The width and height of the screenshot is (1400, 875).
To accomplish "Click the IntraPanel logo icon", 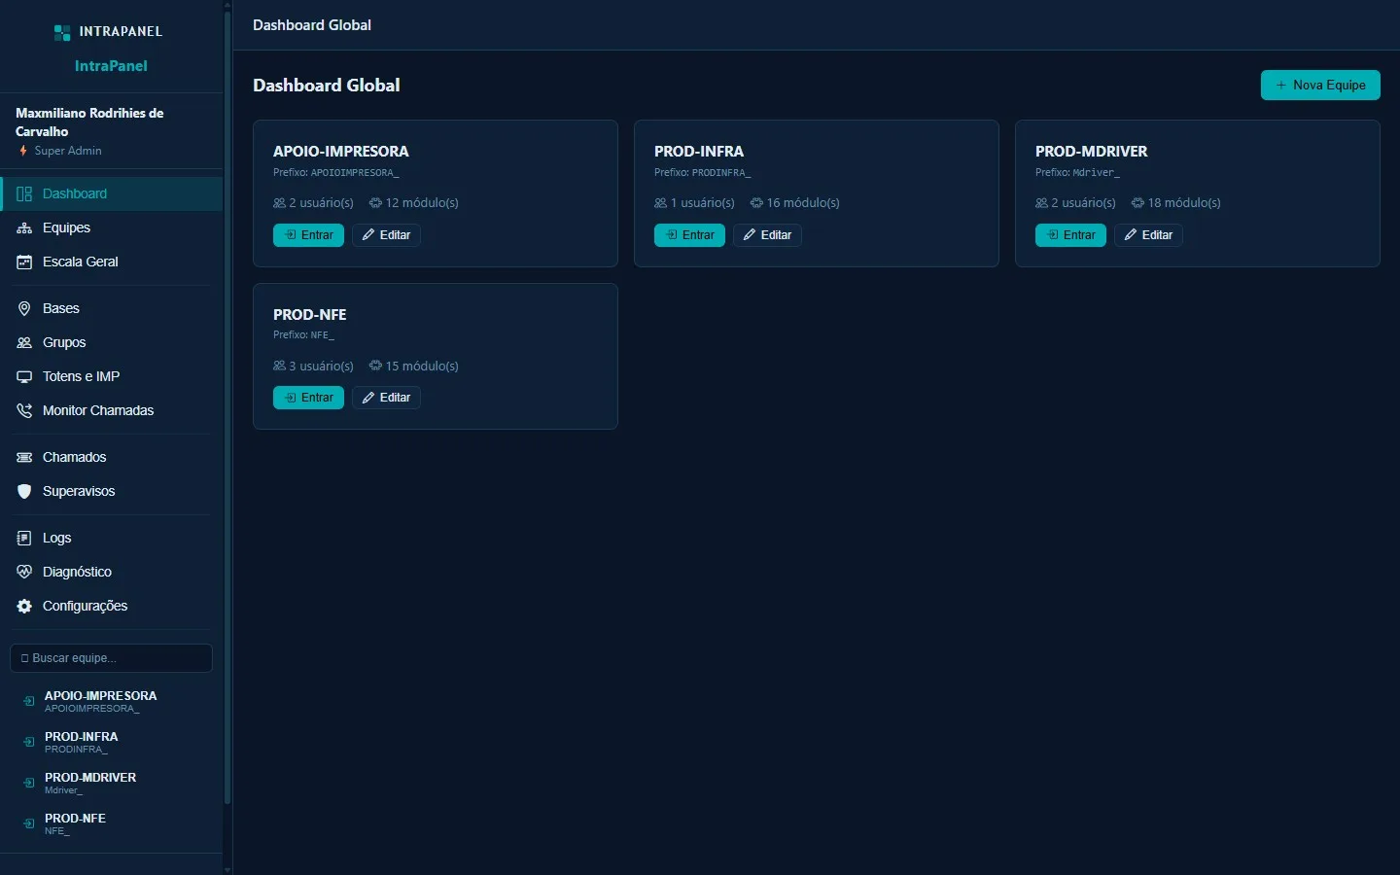I will pos(62,32).
